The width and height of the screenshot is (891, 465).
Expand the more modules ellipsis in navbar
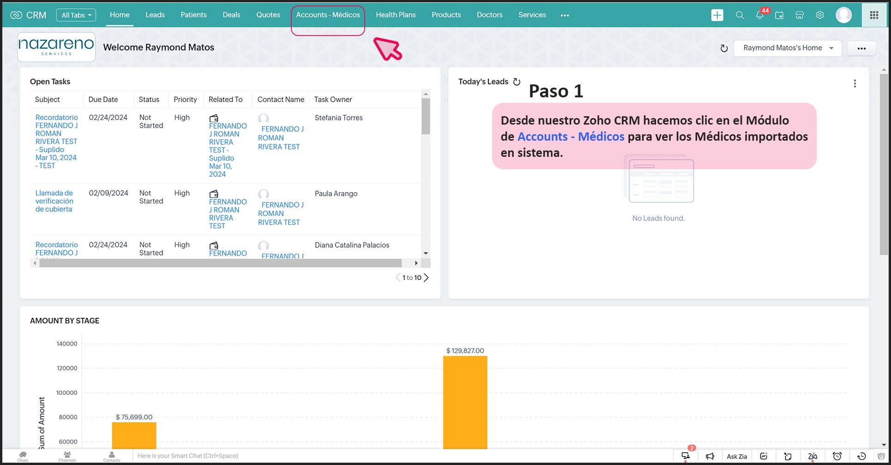(x=565, y=15)
